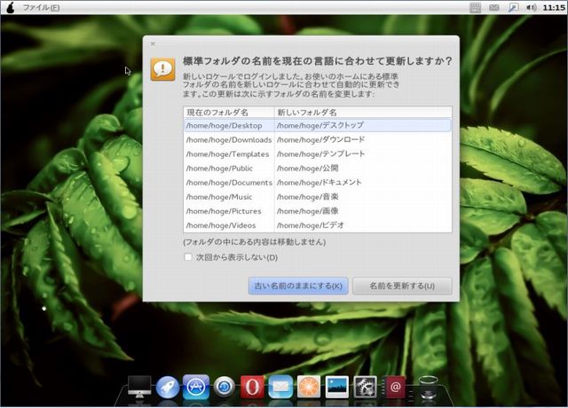Open the address book @ icon
The width and height of the screenshot is (568, 408).
pyautogui.click(x=396, y=387)
